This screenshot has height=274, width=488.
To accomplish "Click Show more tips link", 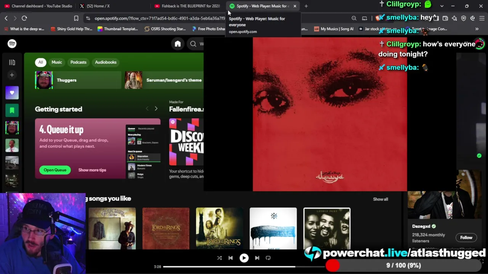I will coord(92,170).
